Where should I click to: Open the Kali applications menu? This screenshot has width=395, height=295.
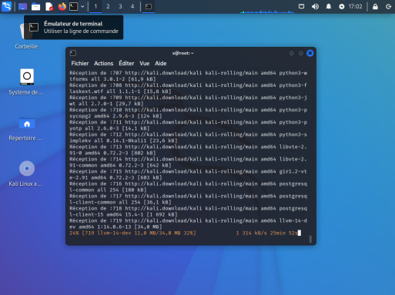6,6
